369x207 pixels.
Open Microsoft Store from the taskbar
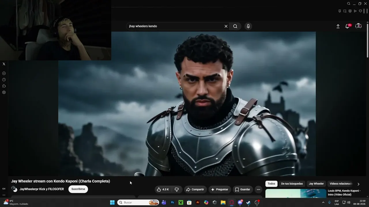pos(189,202)
